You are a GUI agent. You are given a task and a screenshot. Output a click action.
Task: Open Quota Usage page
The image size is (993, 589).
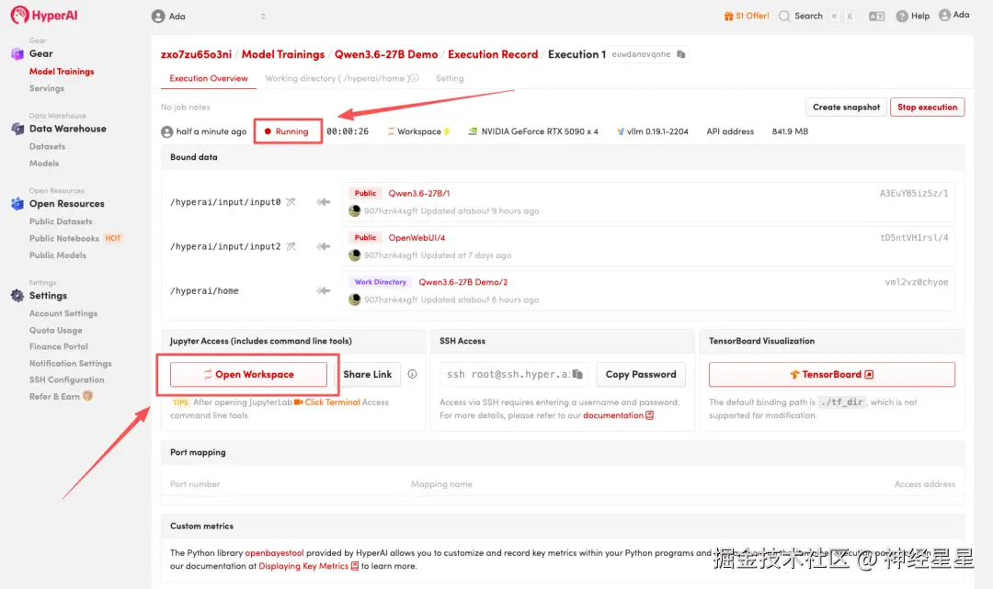click(56, 330)
